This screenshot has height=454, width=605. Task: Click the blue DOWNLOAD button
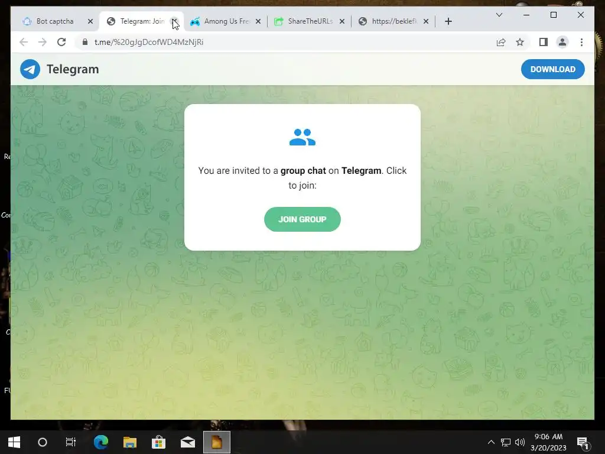[x=552, y=69]
